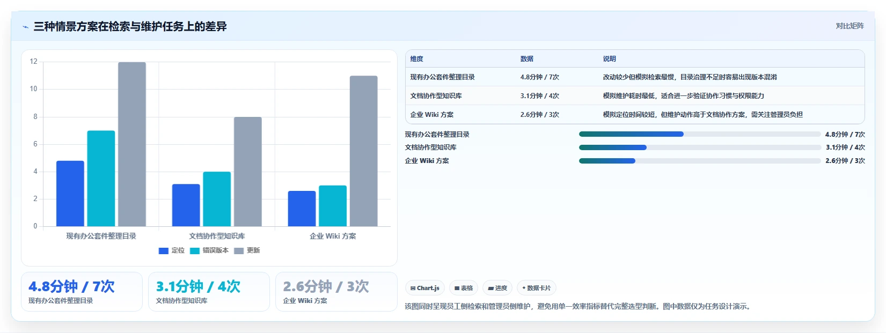Image resolution: width=886 pixels, height=333 pixels.
Task: Toggle the 更新 series in chart legend
Action: click(247, 250)
